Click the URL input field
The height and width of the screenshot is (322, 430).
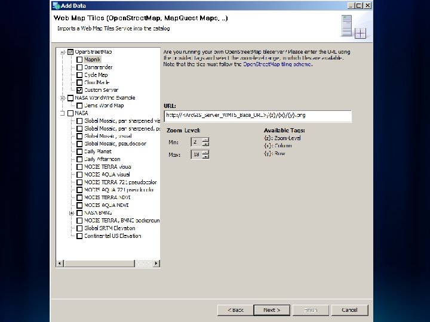258,116
